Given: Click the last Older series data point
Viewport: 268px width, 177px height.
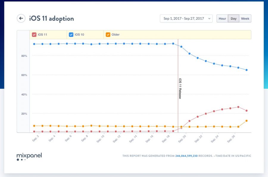Looking at the screenshot, I should click(247, 121).
